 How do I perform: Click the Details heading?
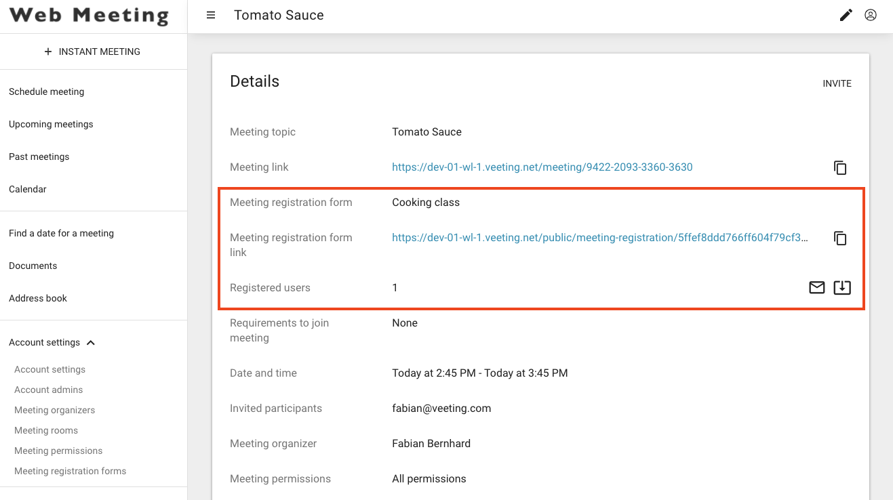(x=254, y=81)
